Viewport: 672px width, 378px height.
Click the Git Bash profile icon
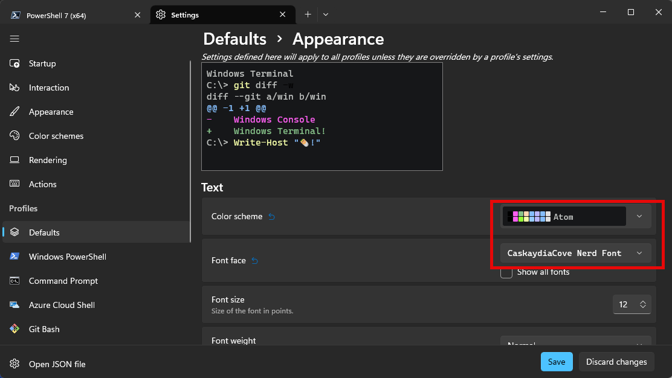pos(15,328)
